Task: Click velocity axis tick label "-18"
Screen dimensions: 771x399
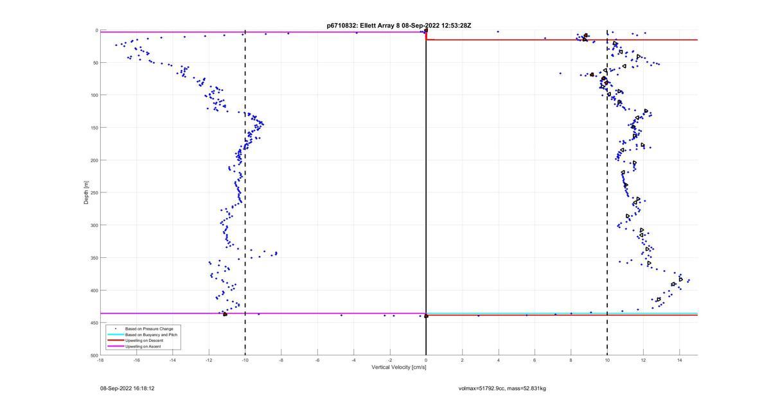Action: point(100,361)
